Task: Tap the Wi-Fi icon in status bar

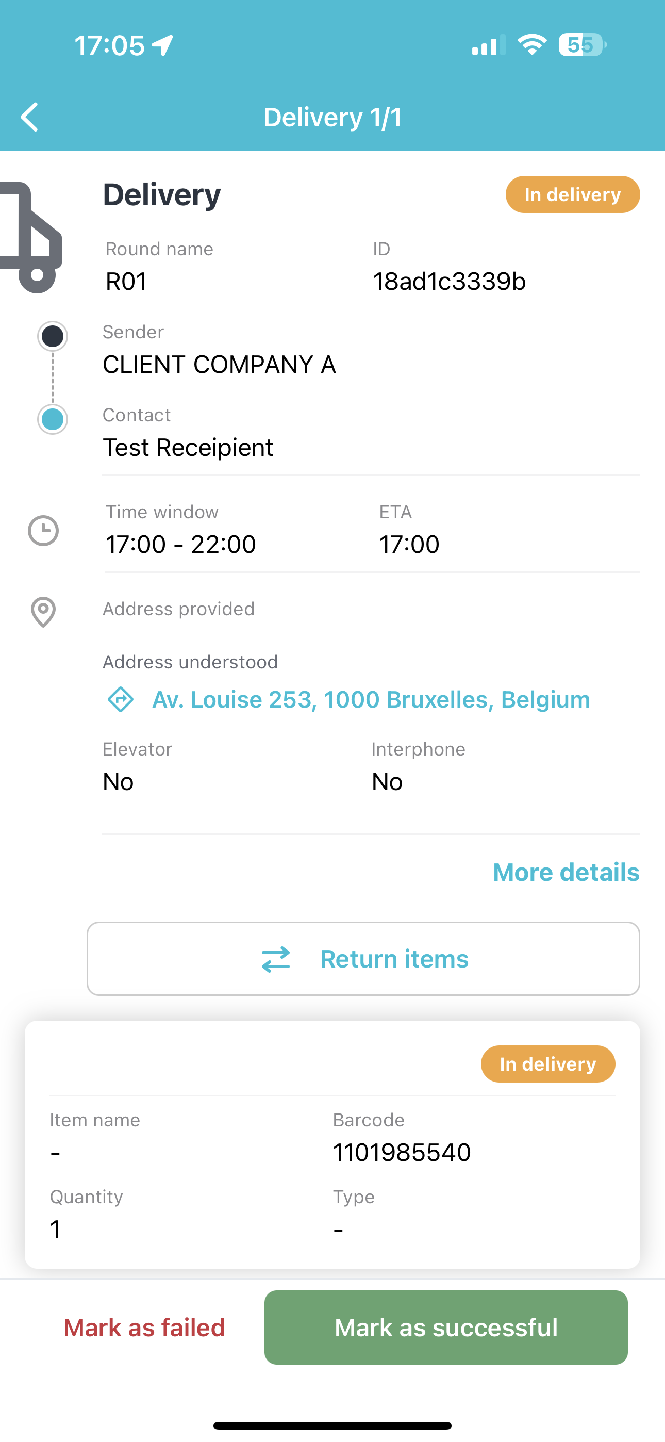Action: click(532, 45)
